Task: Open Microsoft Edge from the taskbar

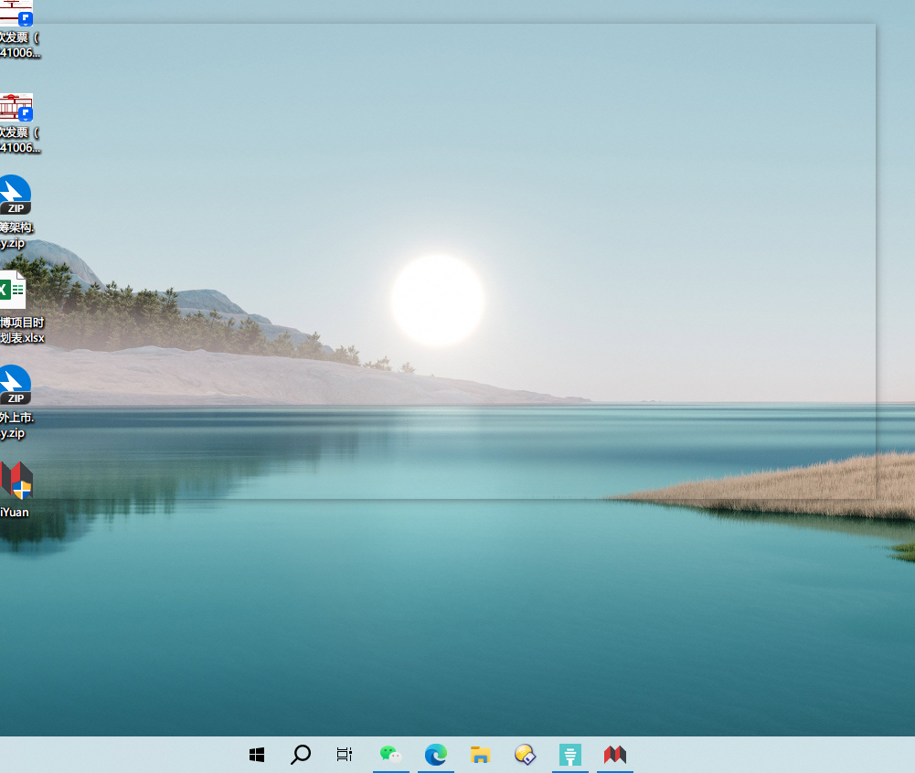Action: point(436,755)
